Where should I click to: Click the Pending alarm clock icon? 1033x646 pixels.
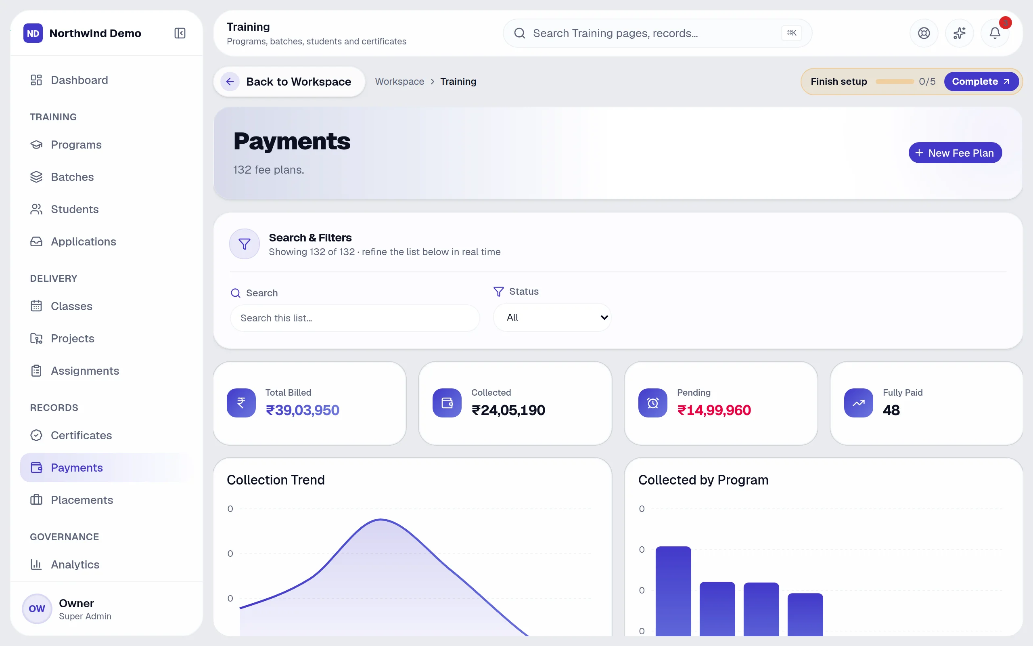tap(652, 403)
